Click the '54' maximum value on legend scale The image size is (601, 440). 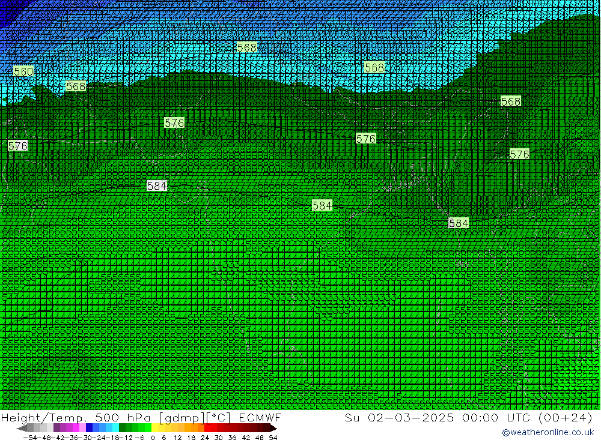(x=273, y=438)
